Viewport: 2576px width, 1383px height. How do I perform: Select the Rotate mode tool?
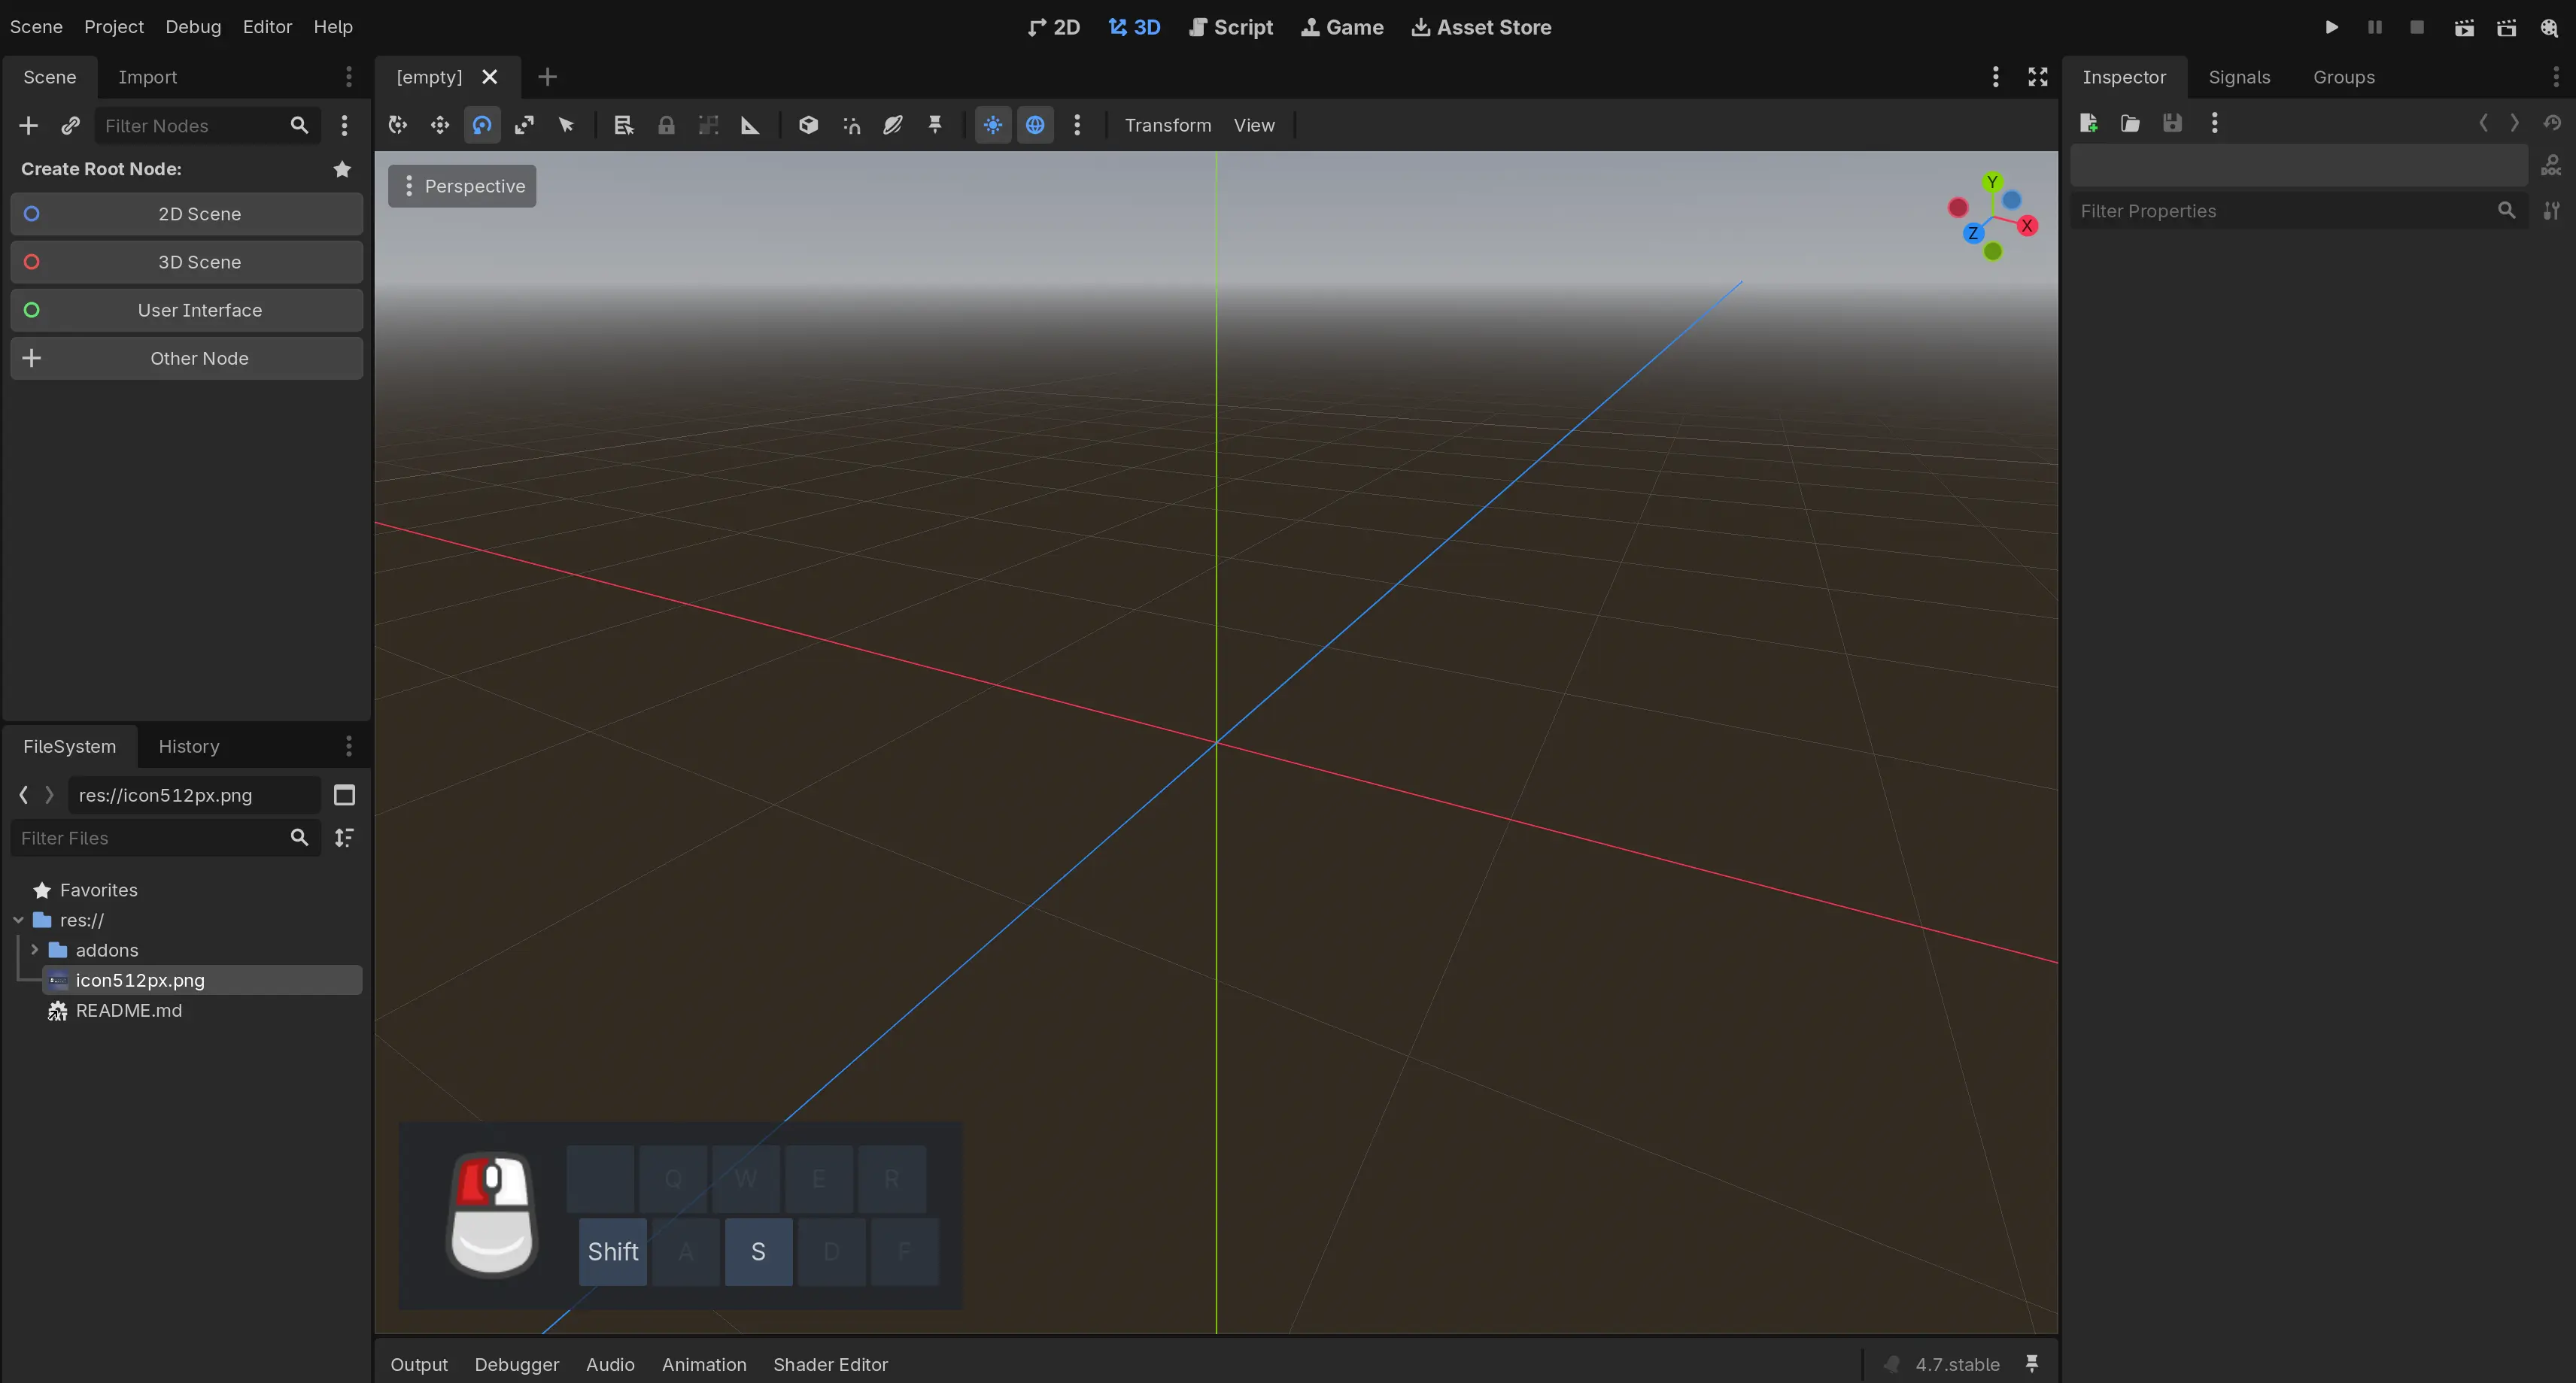[482, 125]
